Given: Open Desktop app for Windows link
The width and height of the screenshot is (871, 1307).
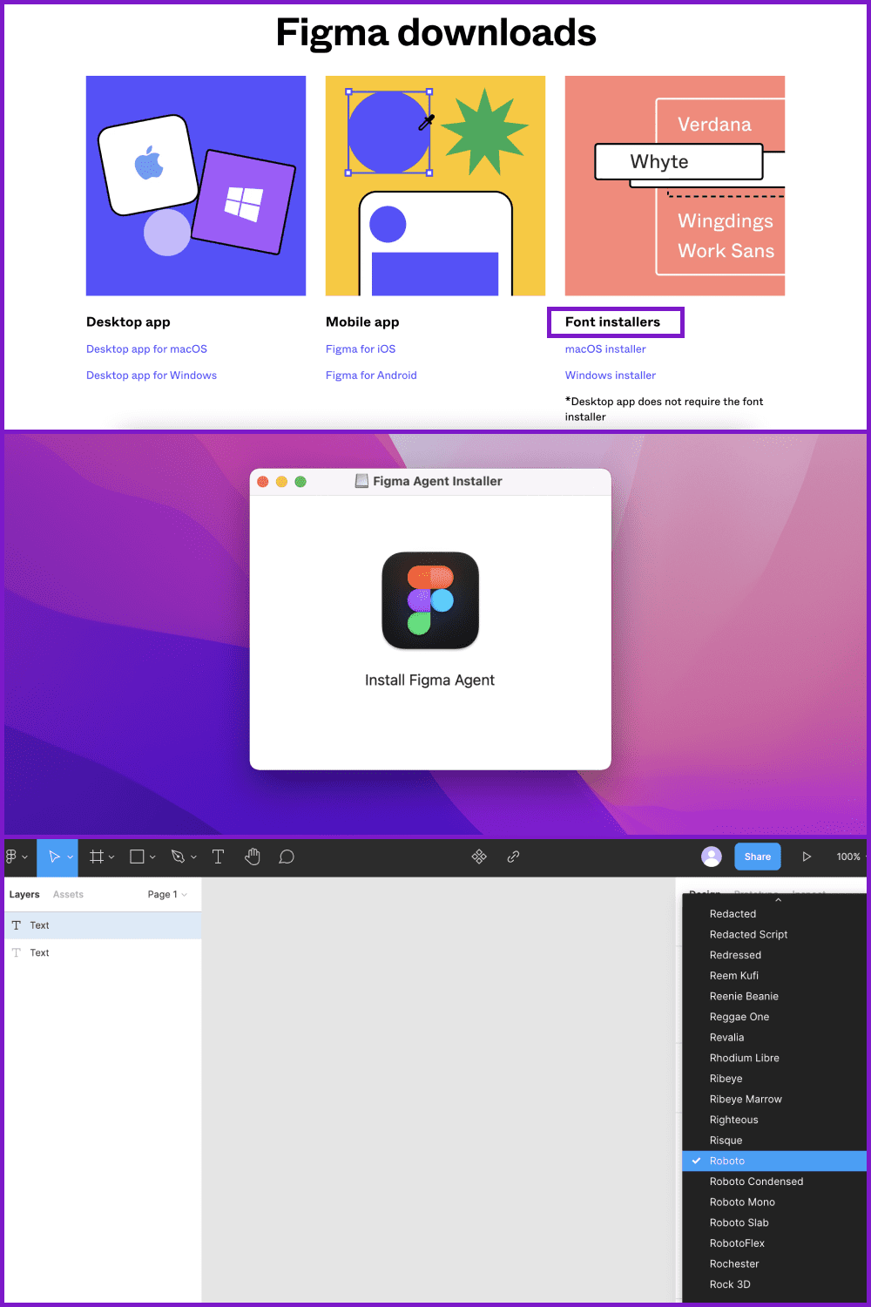Looking at the screenshot, I should pos(152,376).
